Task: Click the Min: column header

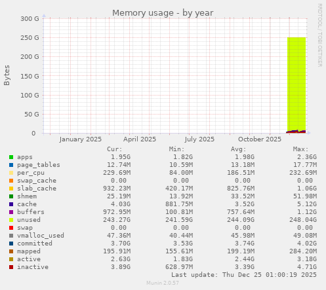Action: click(176, 149)
